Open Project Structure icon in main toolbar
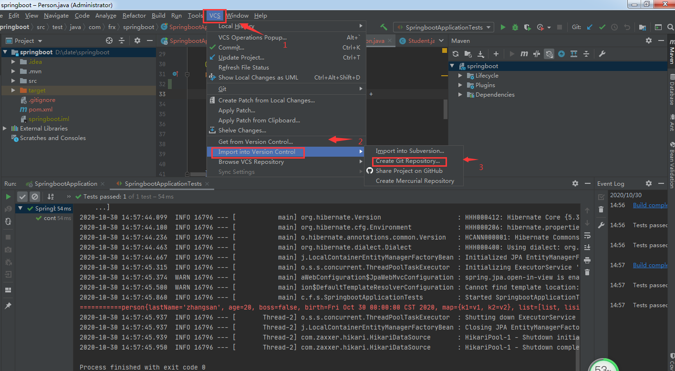Viewport: 675px width, 371px height. (643, 27)
